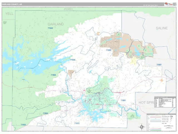The width and height of the screenshot is (178, 134).
Task: Select ZIP code label 71949
Action: point(50,28)
